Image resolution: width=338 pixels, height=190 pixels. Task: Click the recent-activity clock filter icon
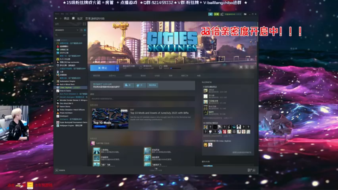click(82, 30)
